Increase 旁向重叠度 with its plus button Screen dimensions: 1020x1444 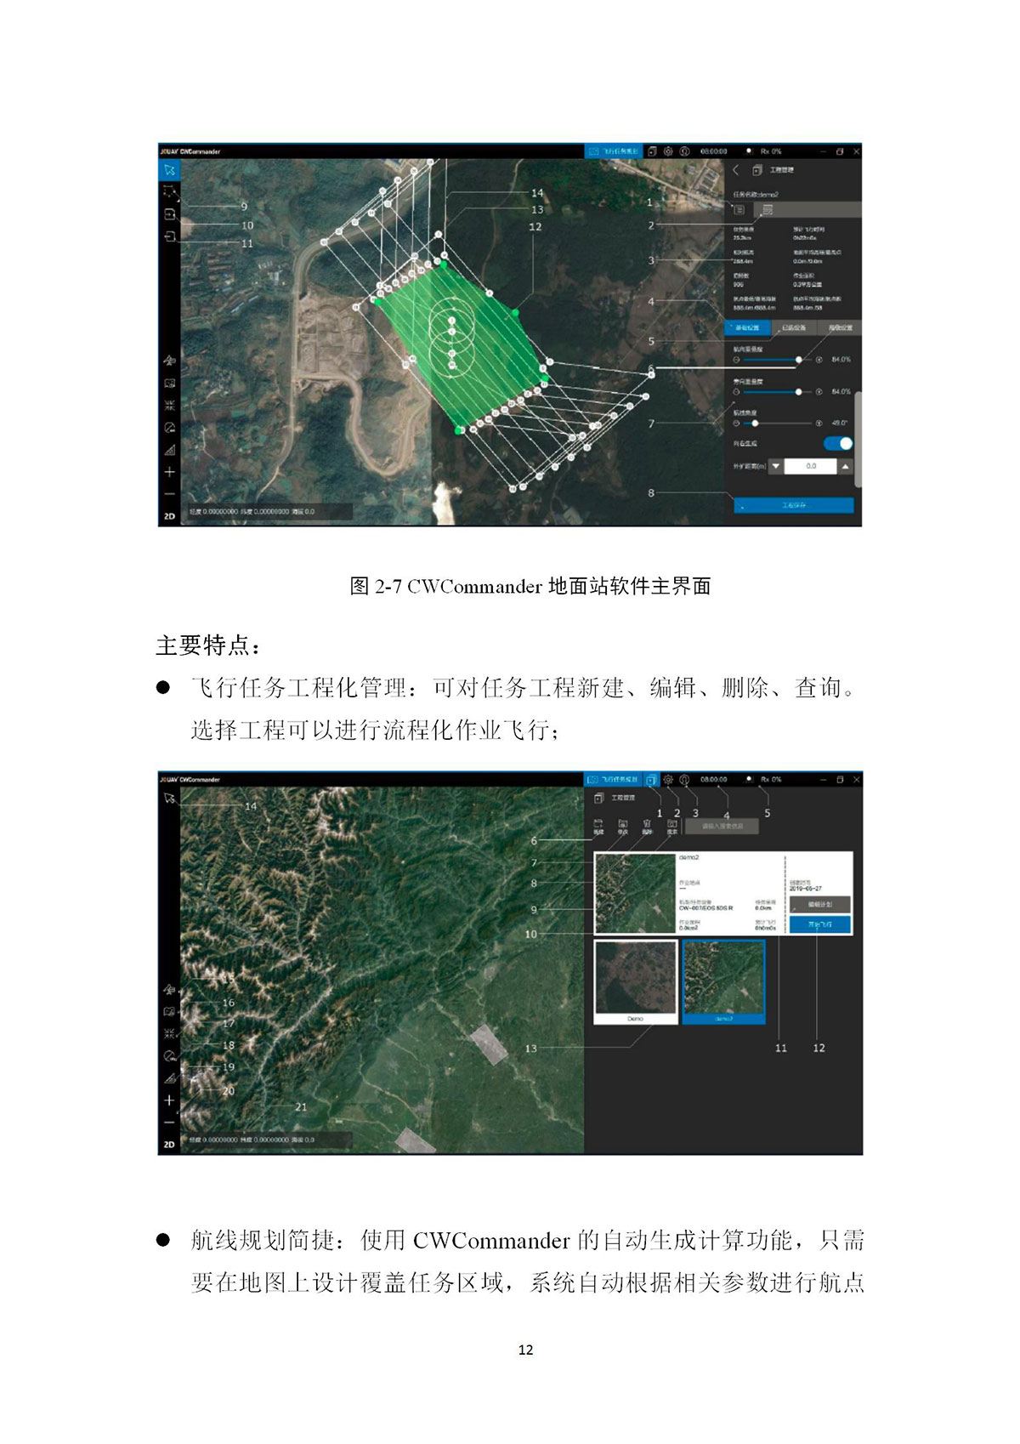point(819,392)
